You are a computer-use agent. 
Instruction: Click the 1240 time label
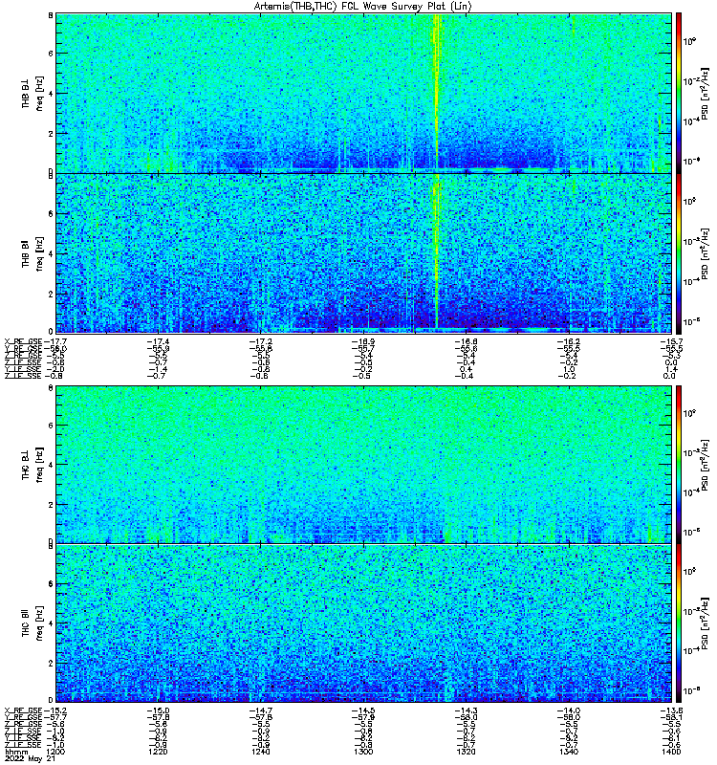click(x=261, y=752)
